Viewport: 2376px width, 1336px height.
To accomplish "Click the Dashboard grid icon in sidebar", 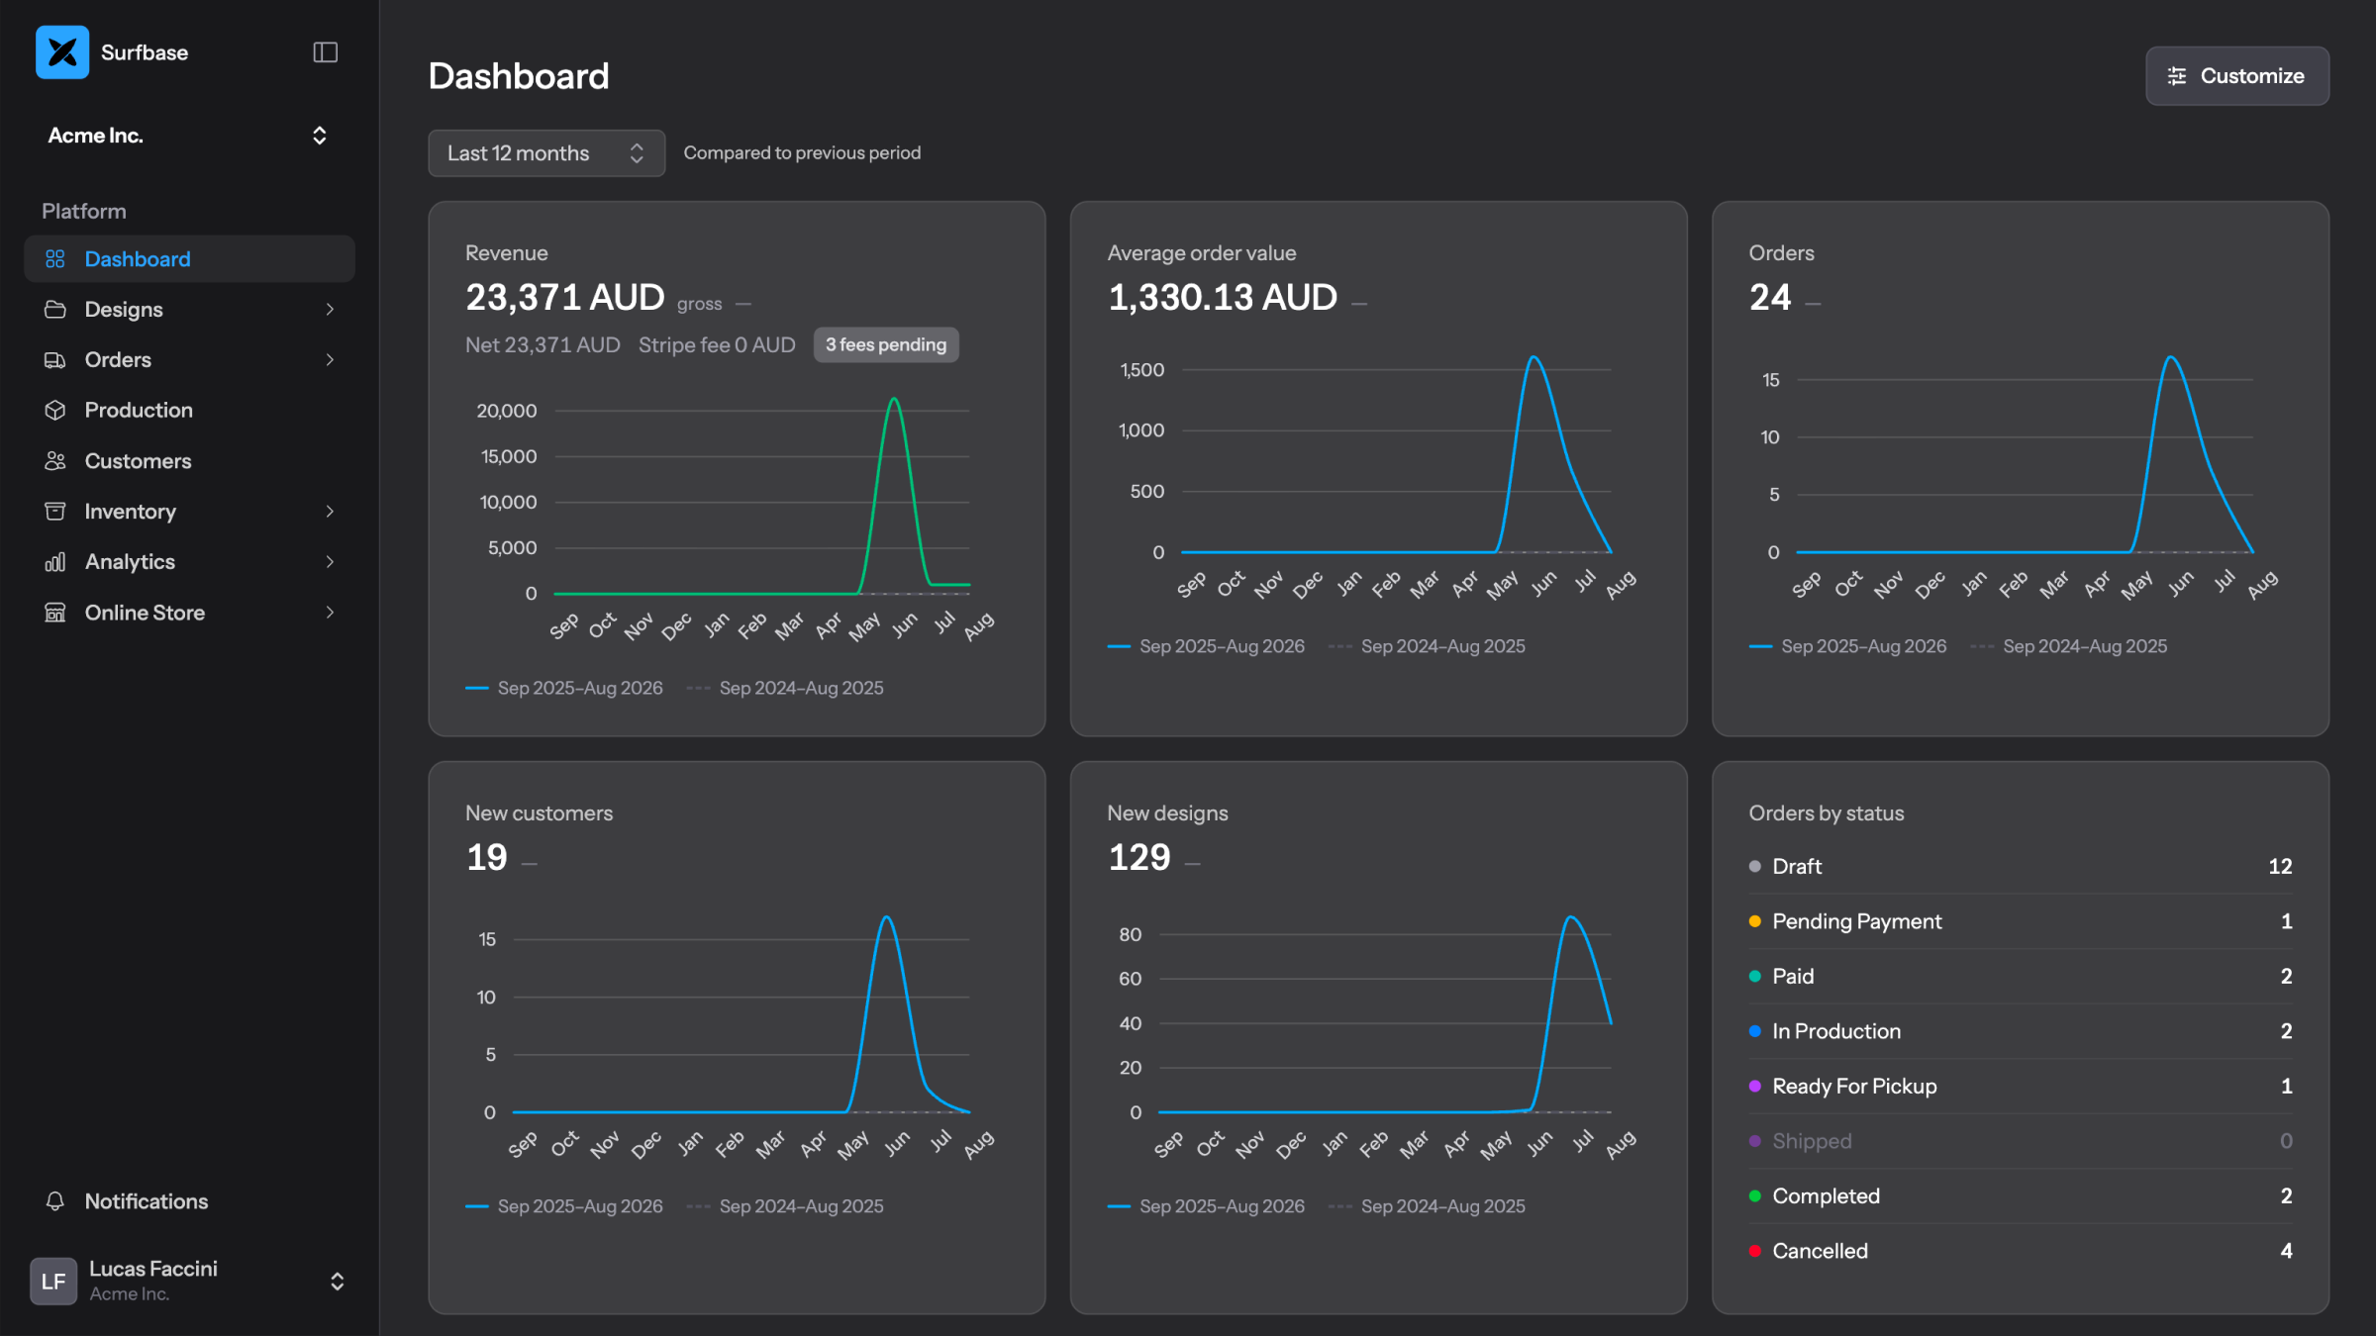I will point(55,259).
